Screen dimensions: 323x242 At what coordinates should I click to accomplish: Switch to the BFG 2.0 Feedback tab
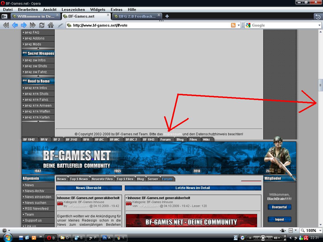(x=137, y=16)
